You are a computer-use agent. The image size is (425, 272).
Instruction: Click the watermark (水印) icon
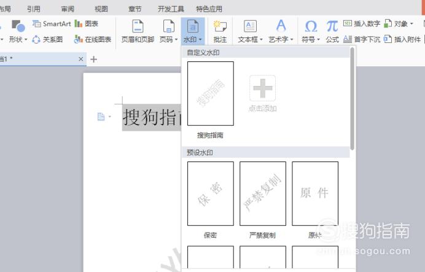click(x=193, y=26)
